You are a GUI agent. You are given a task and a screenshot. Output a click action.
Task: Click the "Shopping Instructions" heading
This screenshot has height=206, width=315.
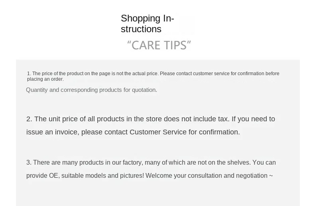pyautogui.click(x=147, y=23)
